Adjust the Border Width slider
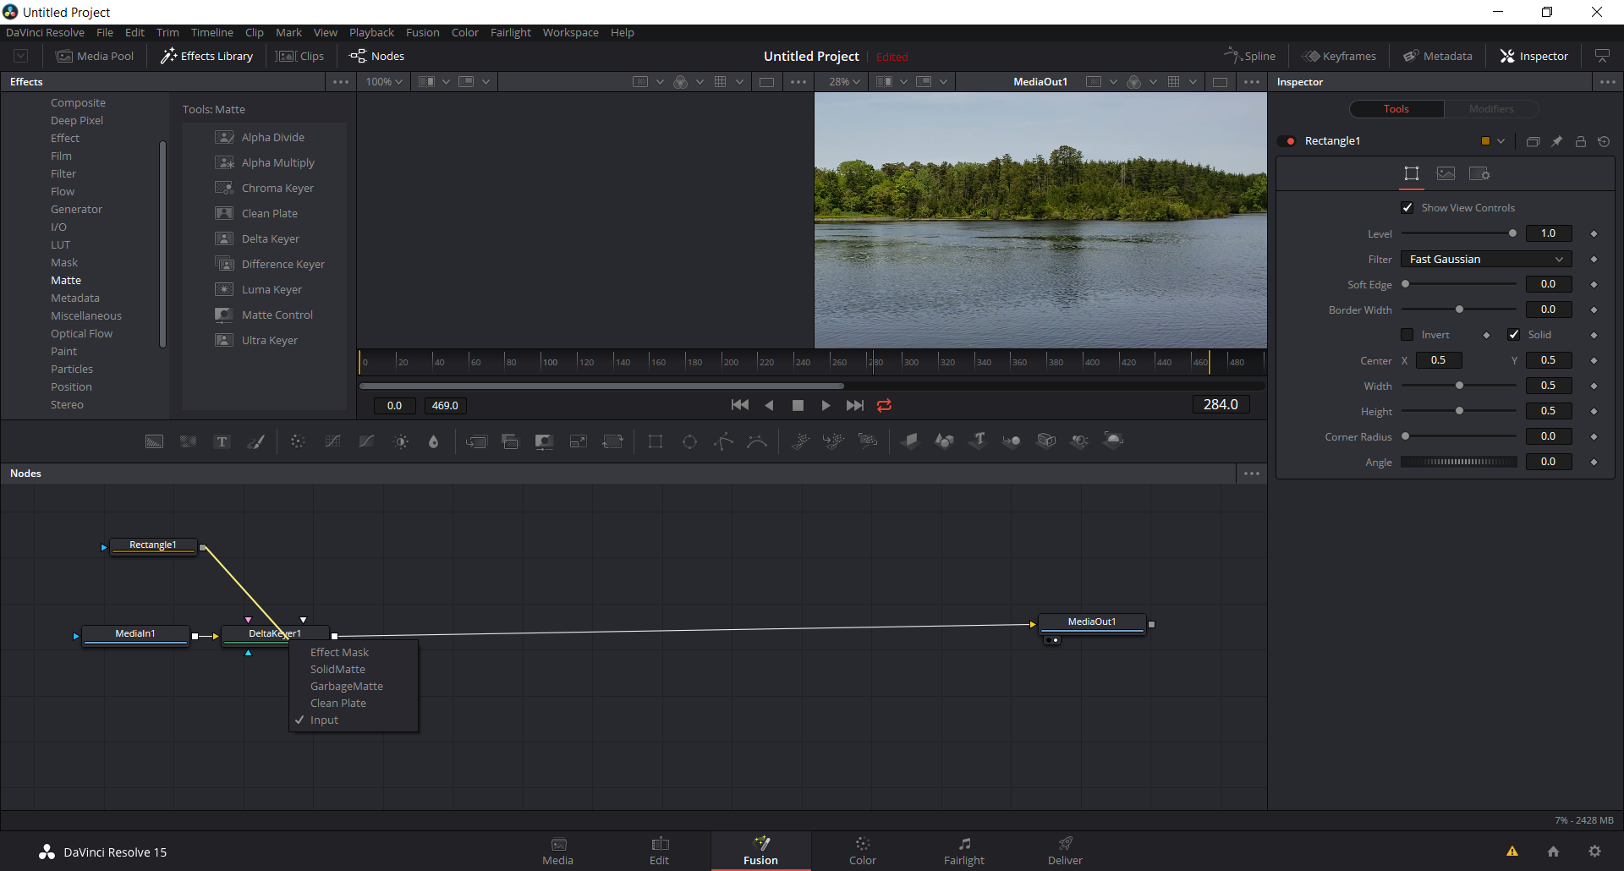 pyautogui.click(x=1459, y=310)
